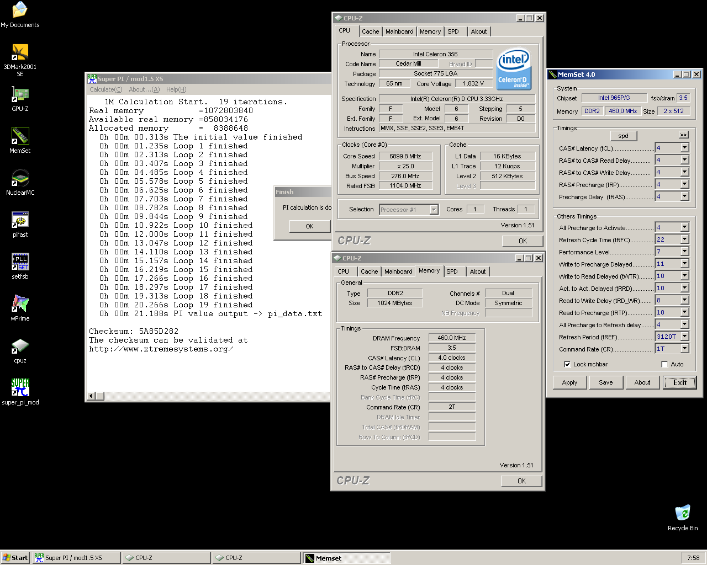Open the About...(A) menu in Super PI
This screenshot has width=707, height=565.
point(144,89)
